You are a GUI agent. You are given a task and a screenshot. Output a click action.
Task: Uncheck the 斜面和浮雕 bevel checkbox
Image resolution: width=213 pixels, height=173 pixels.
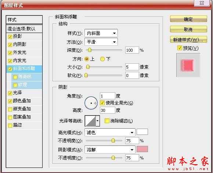(10, 69)
